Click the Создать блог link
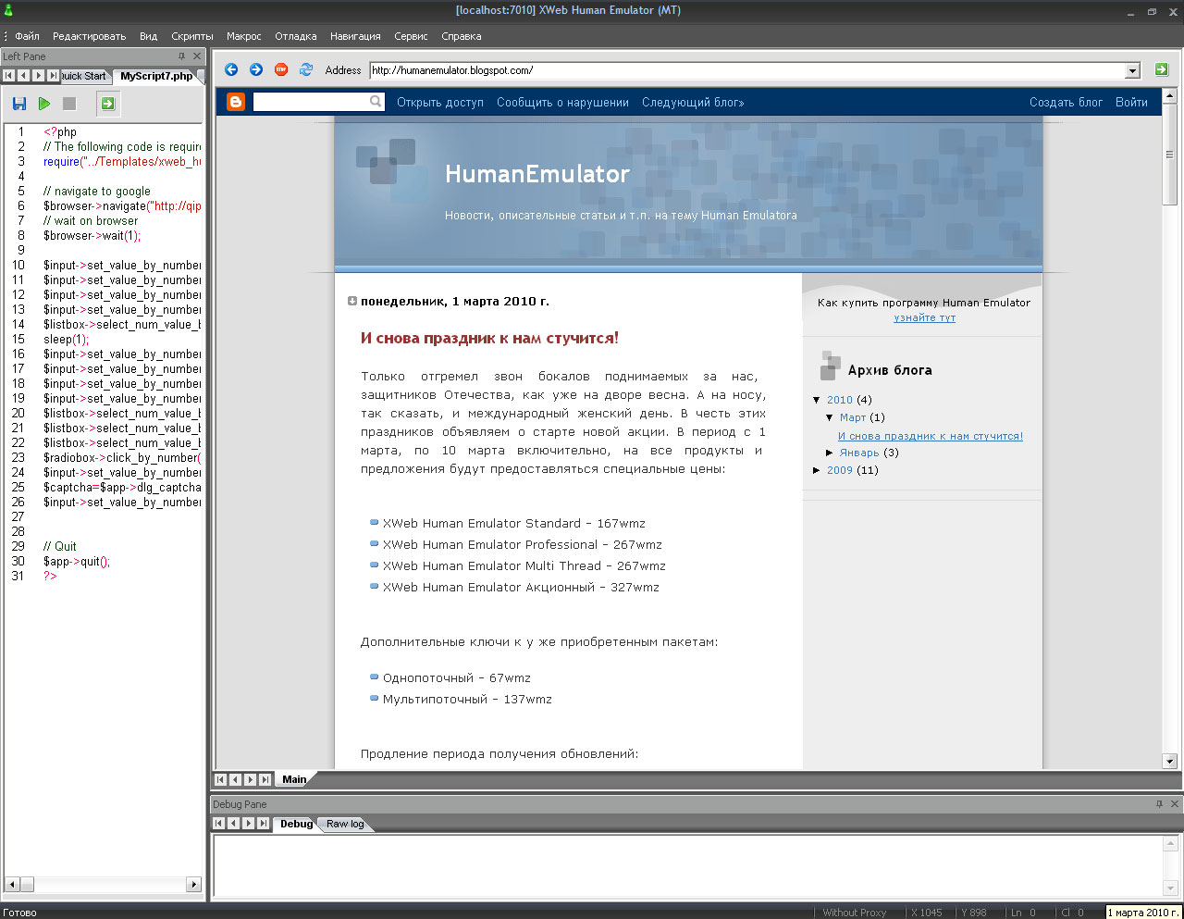This screenshot has height=919, width=1184. pos(1066,102)
